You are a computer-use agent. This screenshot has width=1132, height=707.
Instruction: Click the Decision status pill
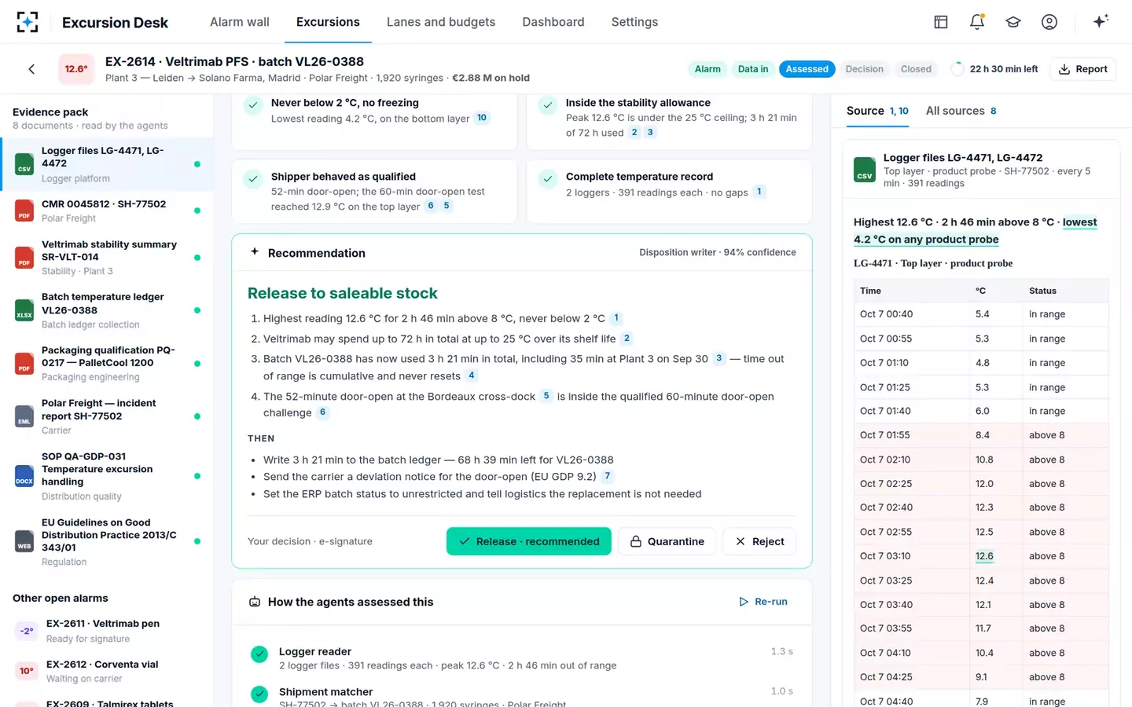tap(865, 69)
